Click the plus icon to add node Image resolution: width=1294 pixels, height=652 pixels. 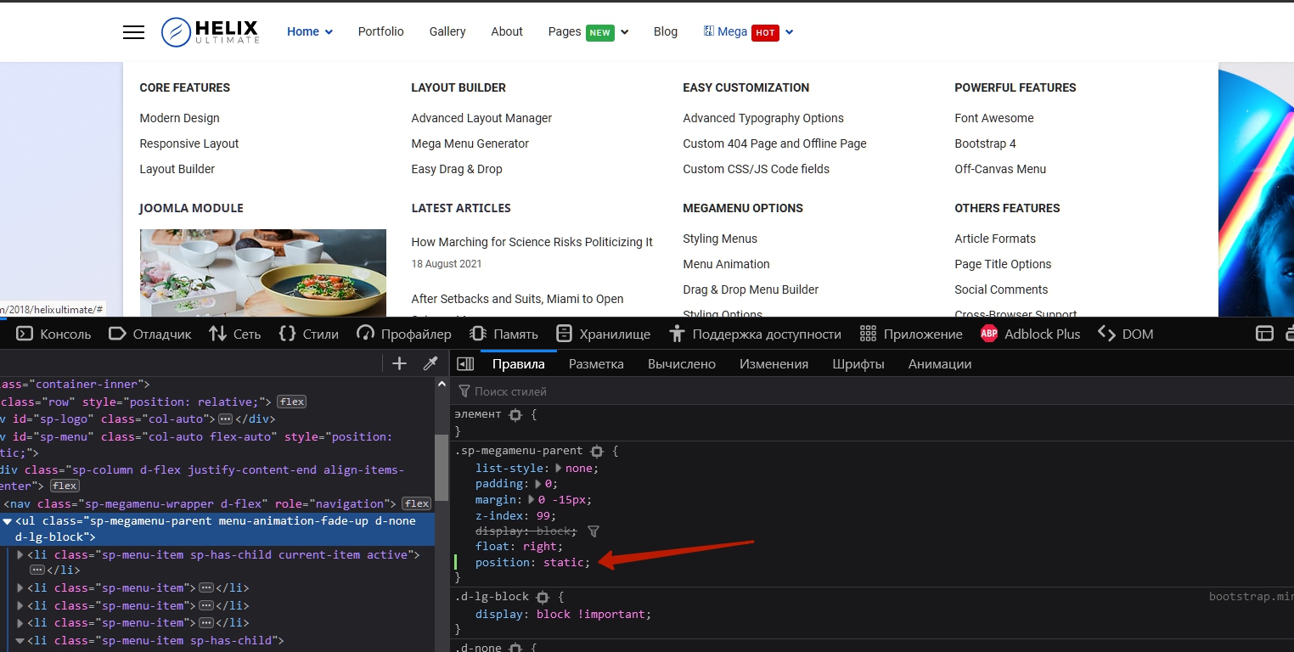tap(399, 364)
